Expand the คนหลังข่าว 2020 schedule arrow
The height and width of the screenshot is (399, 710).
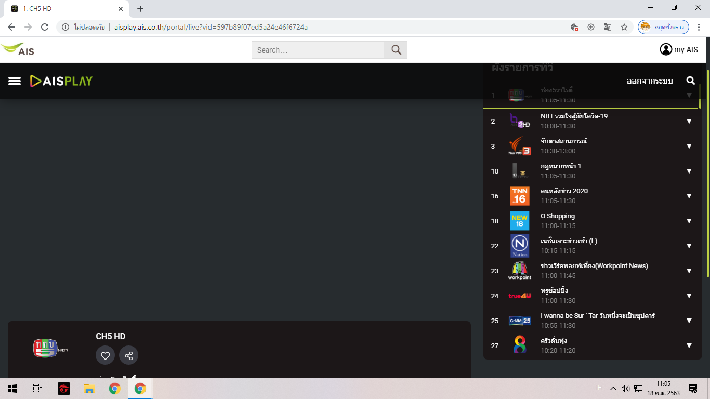(x=689, y=196)
